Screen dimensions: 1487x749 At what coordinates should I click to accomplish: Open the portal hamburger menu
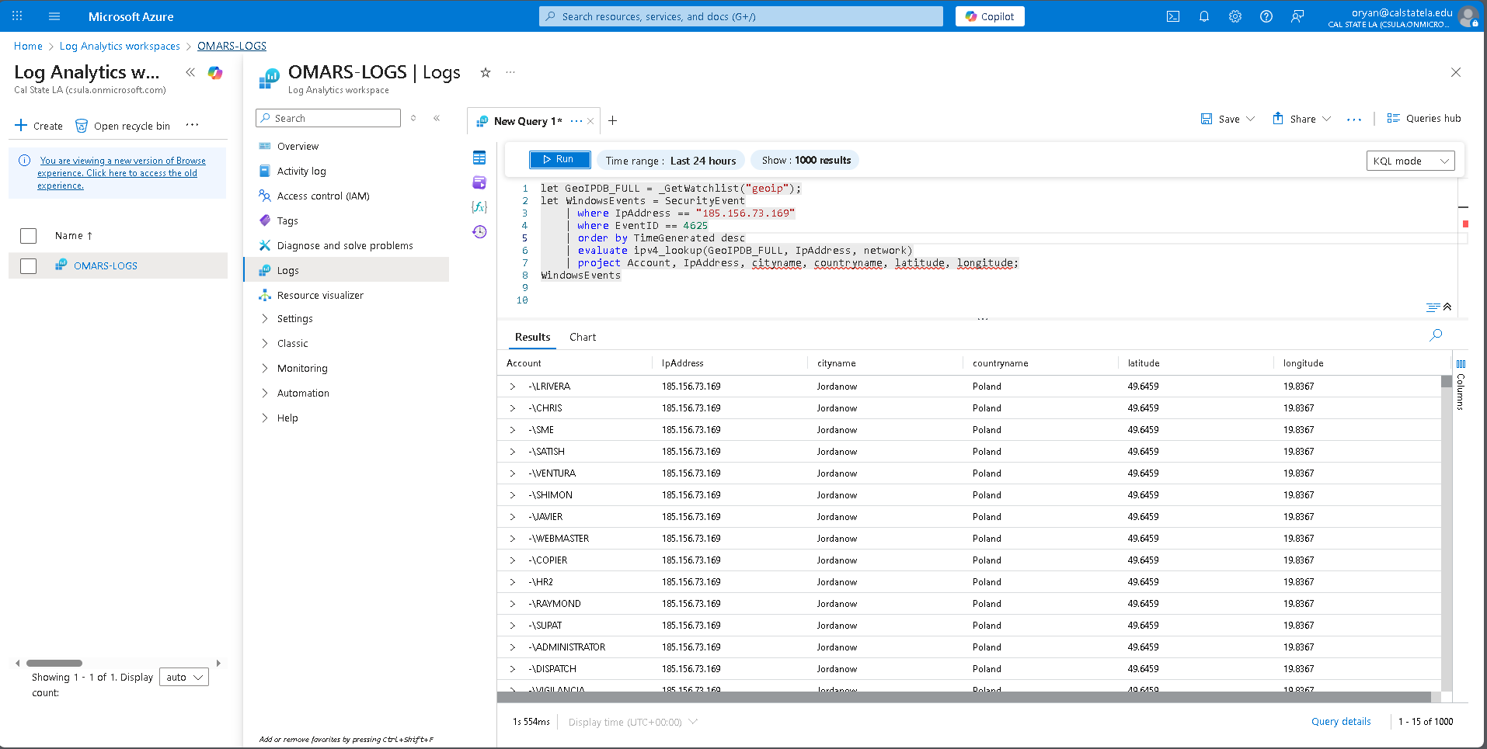(x=54, y=16)
